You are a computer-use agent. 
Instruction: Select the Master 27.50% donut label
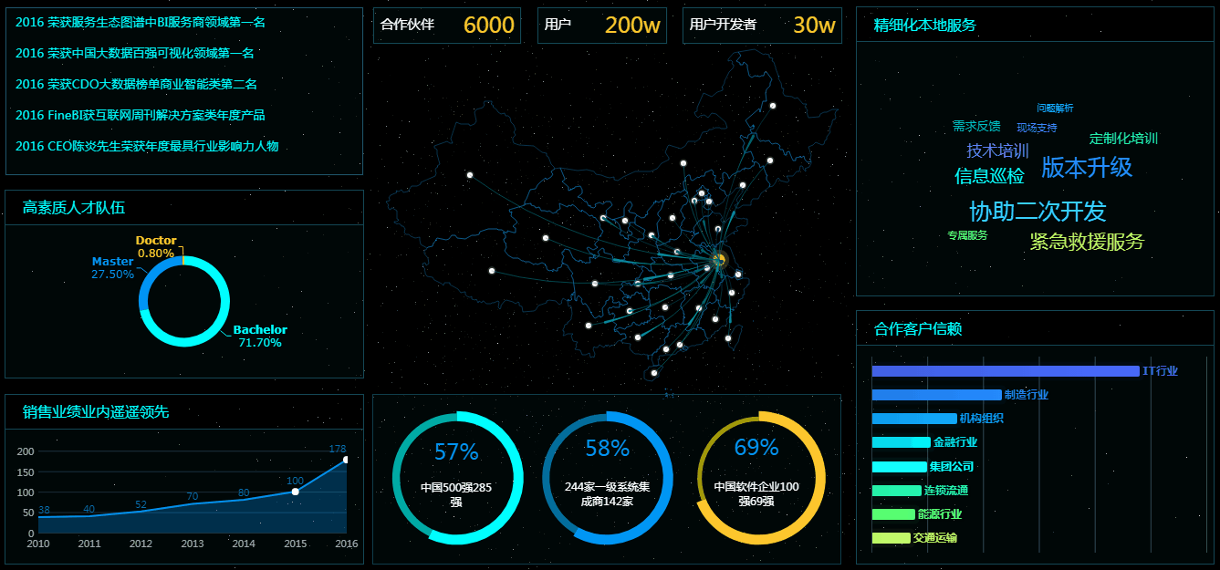(x=112, y=268)
